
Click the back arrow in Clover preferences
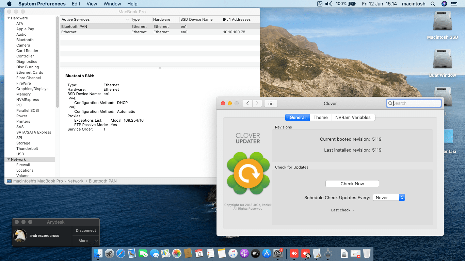coord(247,103)
